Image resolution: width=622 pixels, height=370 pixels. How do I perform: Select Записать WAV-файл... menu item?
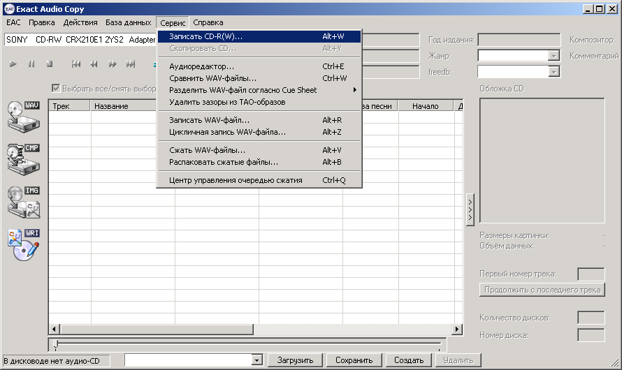coord(259,120)
